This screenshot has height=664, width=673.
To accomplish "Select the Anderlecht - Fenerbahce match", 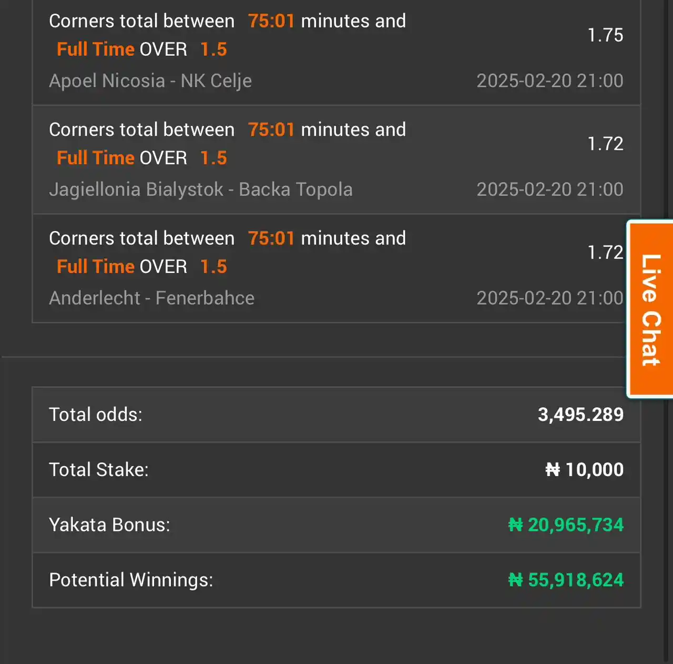I will coord(151,298).
